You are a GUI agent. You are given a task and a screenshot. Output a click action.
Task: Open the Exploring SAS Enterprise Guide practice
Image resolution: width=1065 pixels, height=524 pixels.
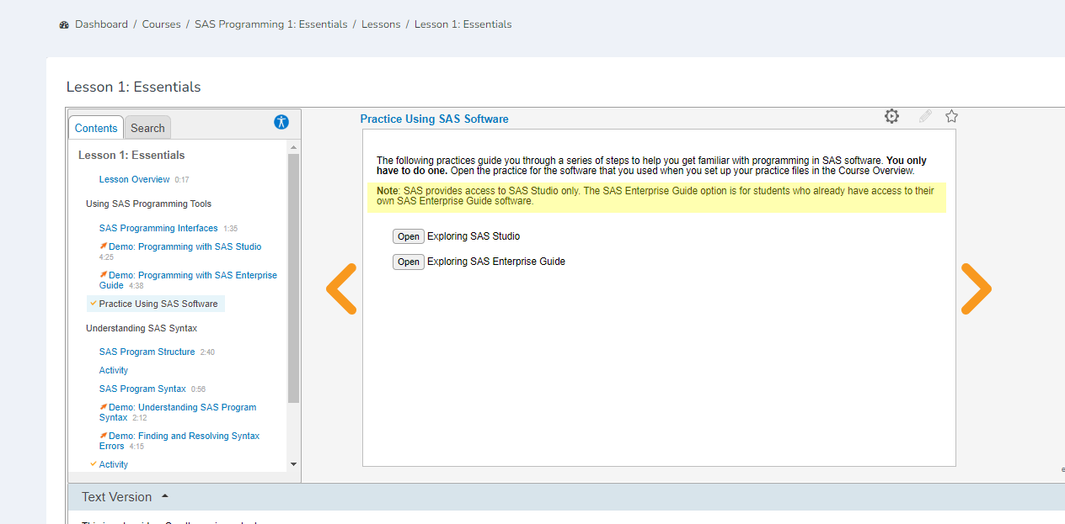pyautogui.click(x=409, y=262)
